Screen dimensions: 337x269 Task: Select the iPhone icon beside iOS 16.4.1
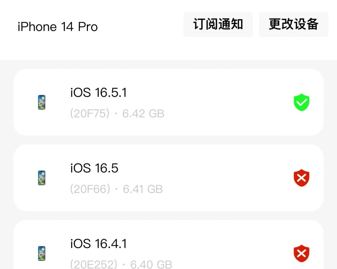41,253
